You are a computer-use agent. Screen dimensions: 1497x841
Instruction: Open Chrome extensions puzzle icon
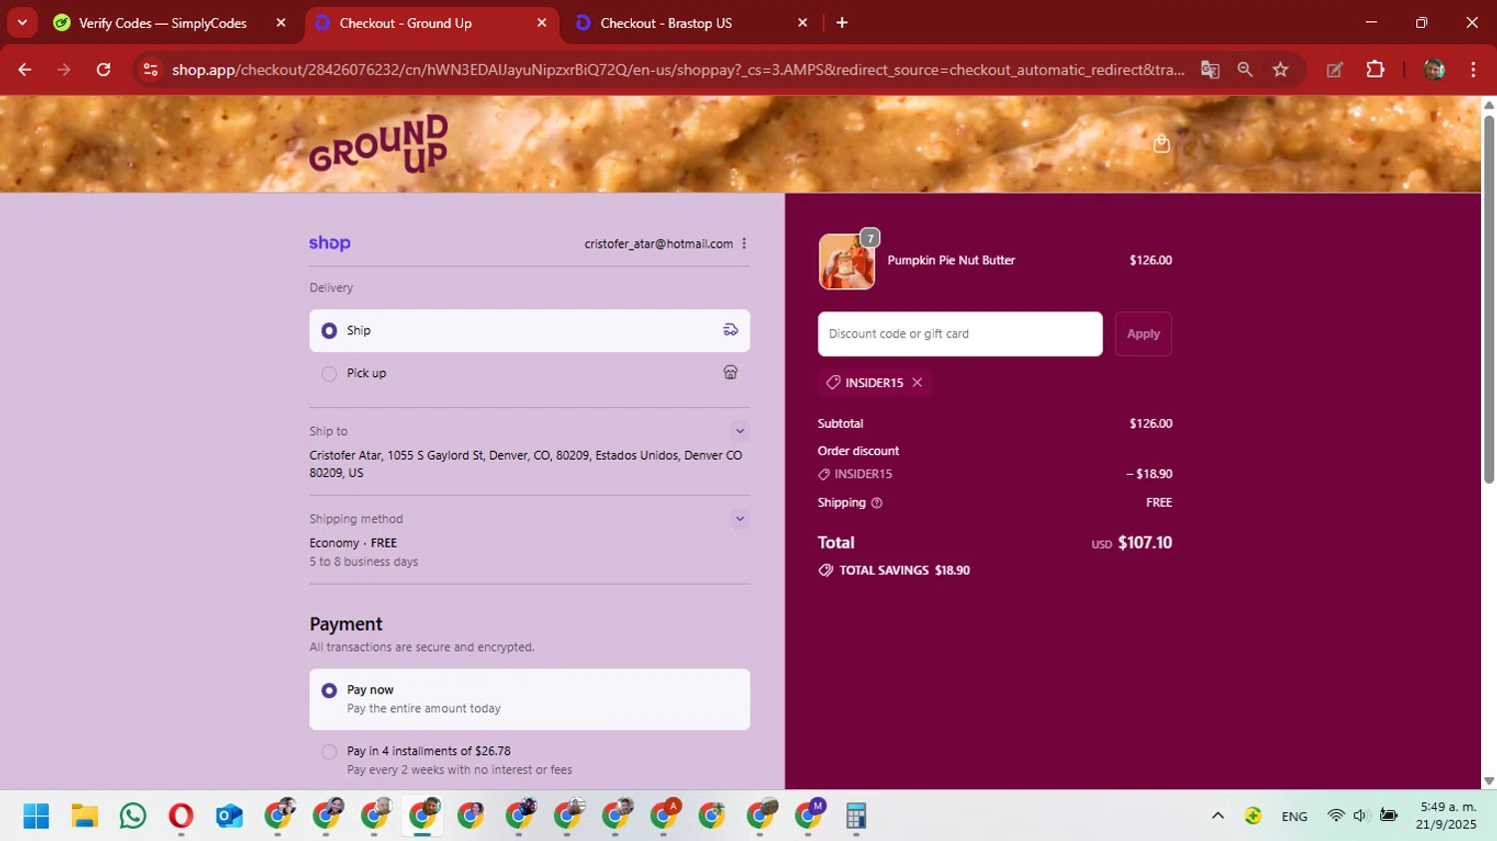click(x=1375, y=70)
